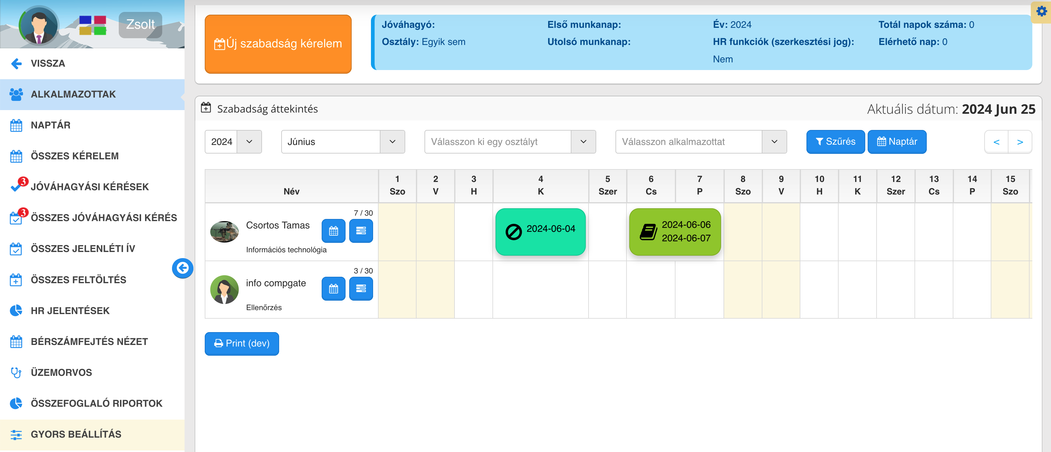Open ÜZEMORVOS in the sidebar
The image size is (1051, 452).
(x=92, y=372)
